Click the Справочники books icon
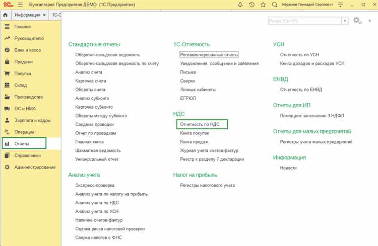This screenshot has height=246, width=378. pos(7,155)
